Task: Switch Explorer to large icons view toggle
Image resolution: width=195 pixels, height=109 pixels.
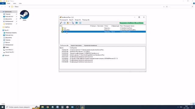Action: (193, 104)
